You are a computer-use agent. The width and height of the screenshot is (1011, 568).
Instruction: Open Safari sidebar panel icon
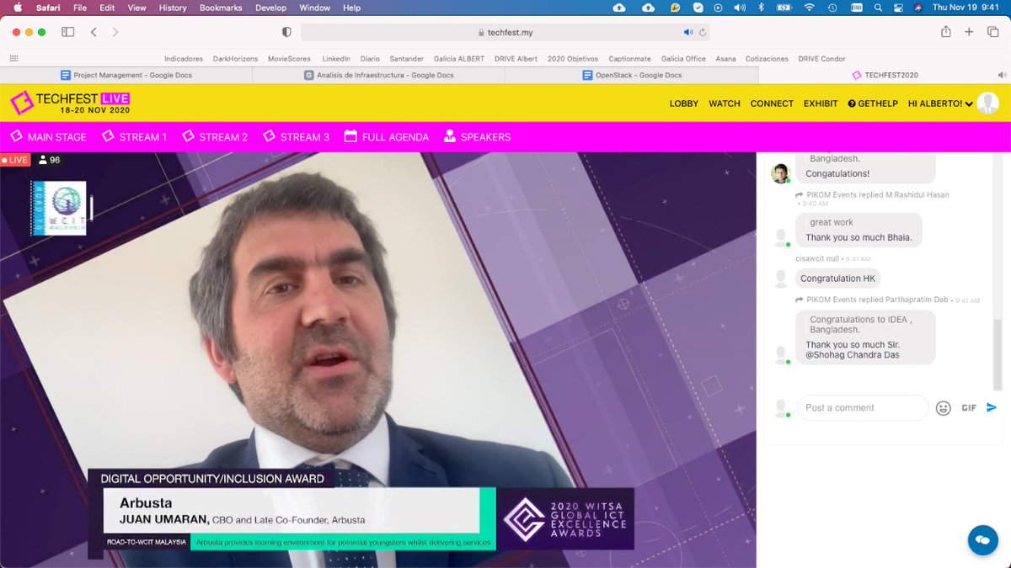67,32
